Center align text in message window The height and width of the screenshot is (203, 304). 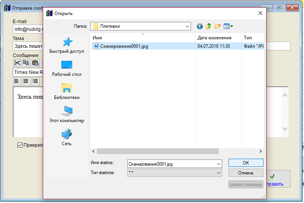pos(26,81)
